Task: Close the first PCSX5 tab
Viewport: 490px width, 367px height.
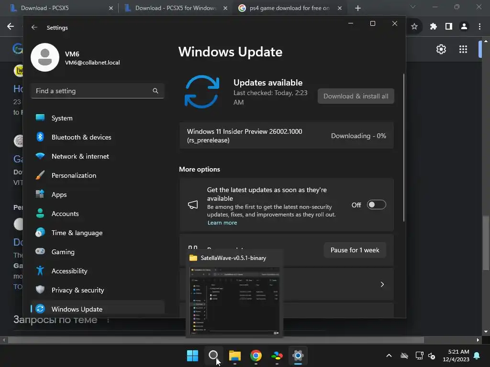Action: pyautogui.click(x=111, y=8)
